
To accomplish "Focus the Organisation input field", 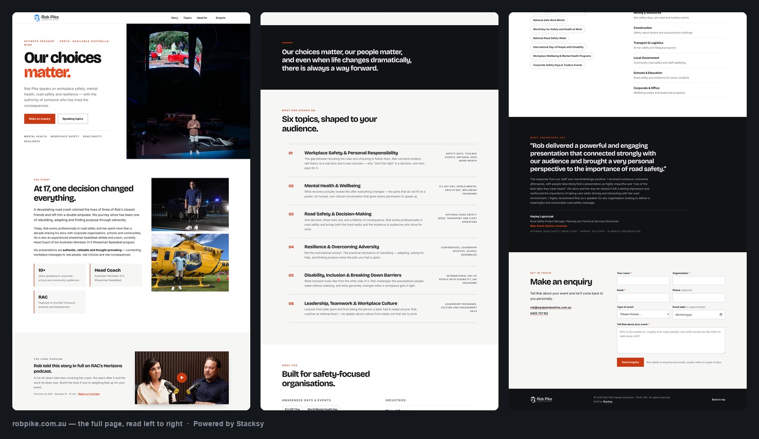I will coord(699,281).
